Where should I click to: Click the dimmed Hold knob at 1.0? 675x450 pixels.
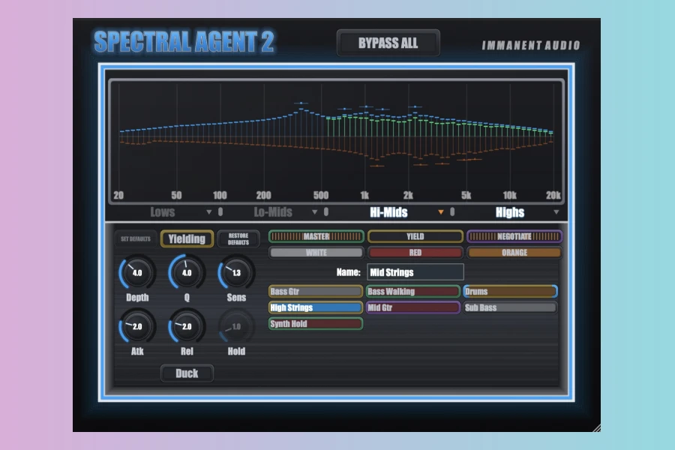click(236, 326)
